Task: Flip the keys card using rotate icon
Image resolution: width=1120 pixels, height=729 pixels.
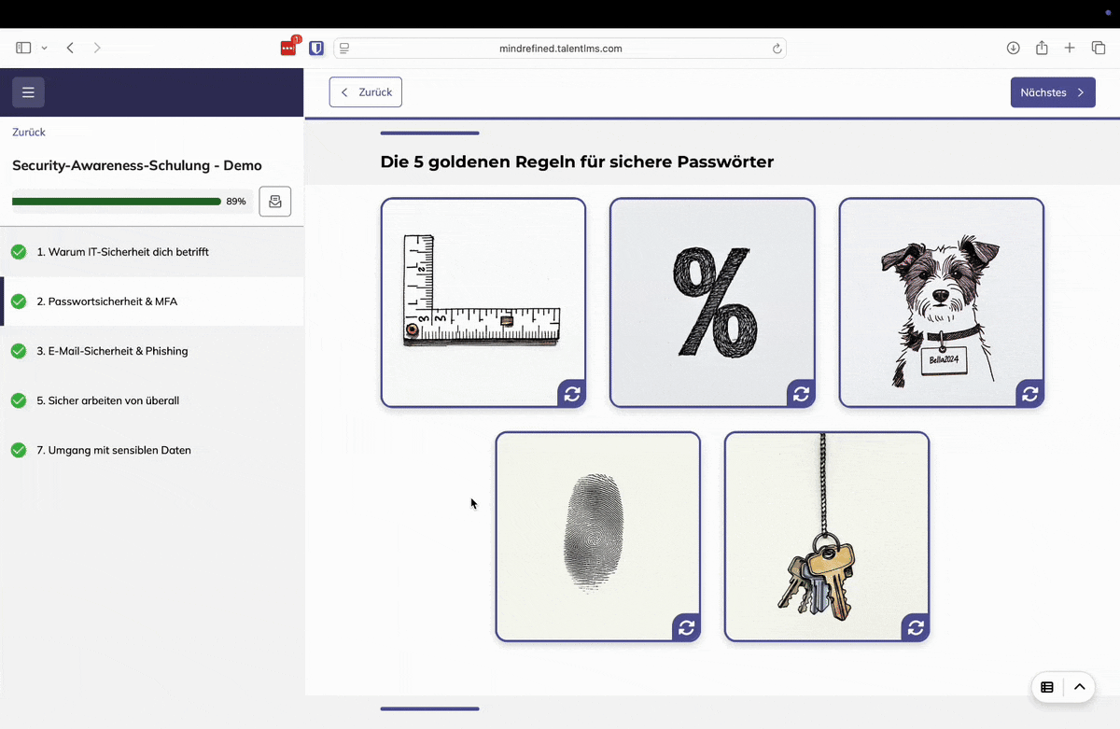Action: [916, 627]
